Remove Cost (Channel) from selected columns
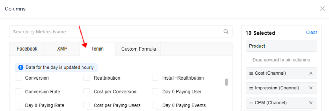Screen dimensions: 329x111 311,73
